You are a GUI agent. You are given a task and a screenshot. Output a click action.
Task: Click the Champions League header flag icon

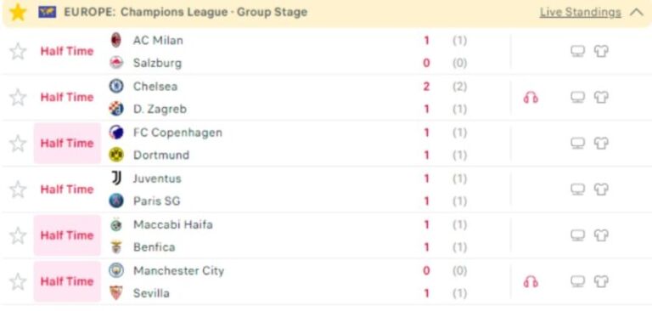click(x=48, y=12)
